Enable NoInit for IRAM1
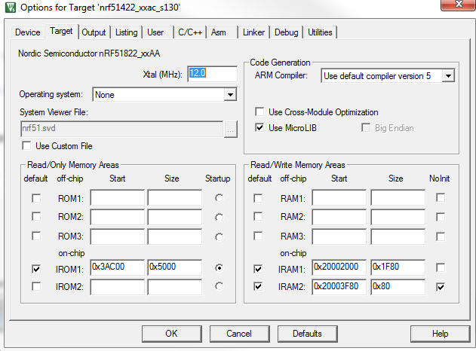This screenshot has width=476, height=351. (441, 267)
